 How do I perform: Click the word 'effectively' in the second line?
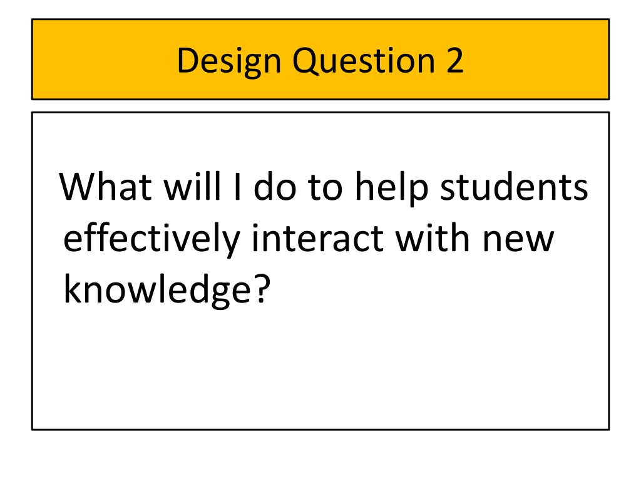[151, 239]
